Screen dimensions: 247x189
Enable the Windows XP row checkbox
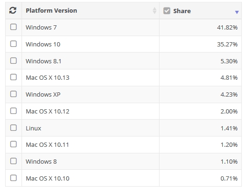[x=14, y=94]
